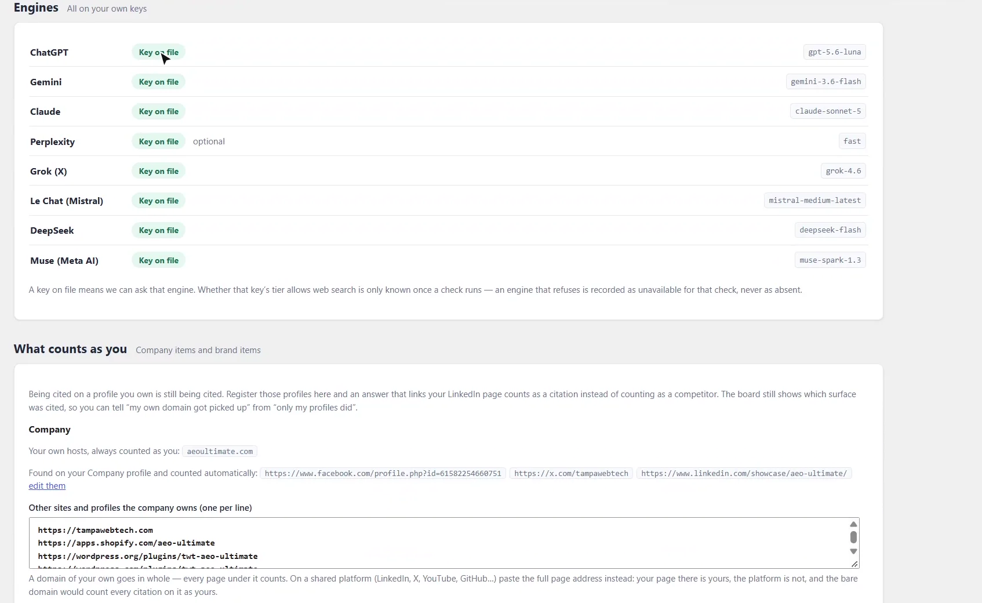Click the grok-4.6 model tag
982x603 pixels.
(843, 170)
